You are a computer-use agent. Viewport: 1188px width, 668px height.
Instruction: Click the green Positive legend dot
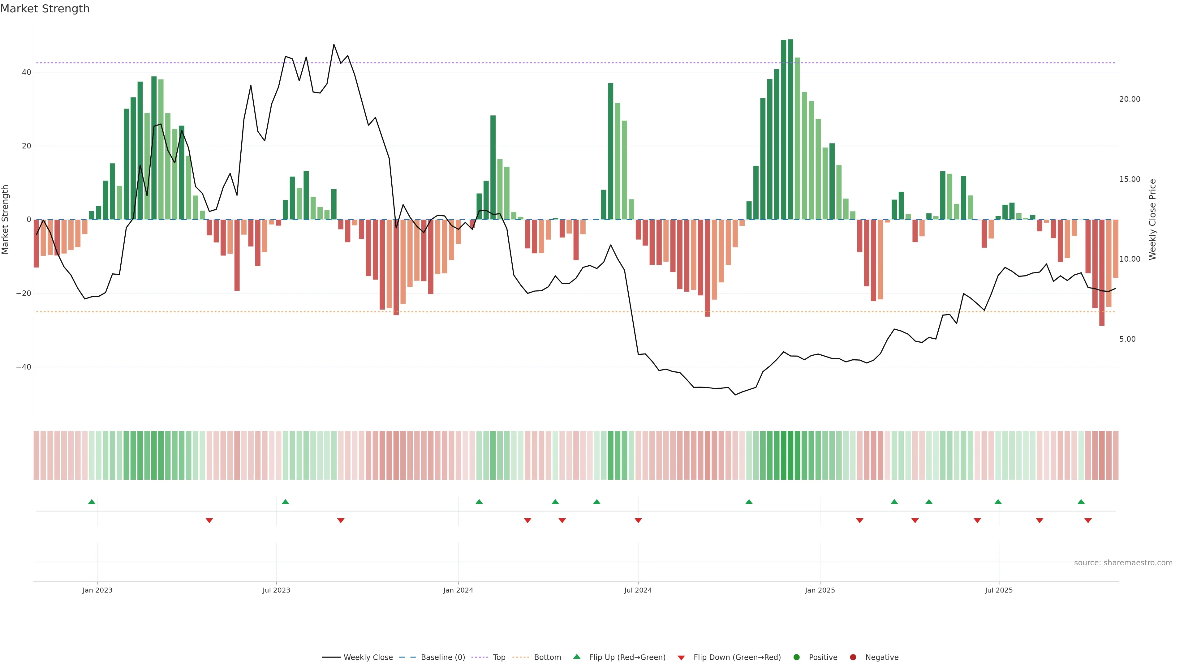796,657
